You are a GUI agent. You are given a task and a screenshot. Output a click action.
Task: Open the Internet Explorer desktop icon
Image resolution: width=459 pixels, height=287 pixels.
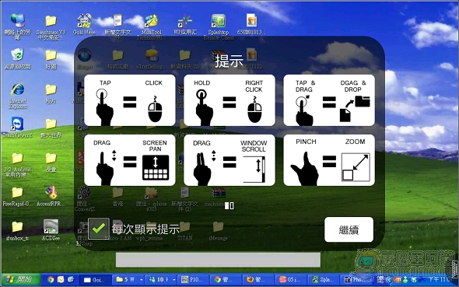click(x=18, y=96)
